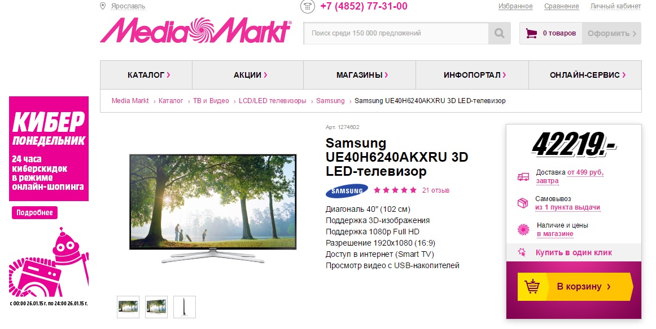Click Подробнее on Cyber Monday banner
This screenshot has height=329, width=656.
click(x=34, y=212)
